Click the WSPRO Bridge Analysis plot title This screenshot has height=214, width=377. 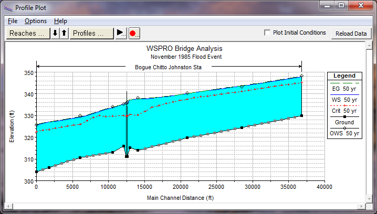point(182,48)
